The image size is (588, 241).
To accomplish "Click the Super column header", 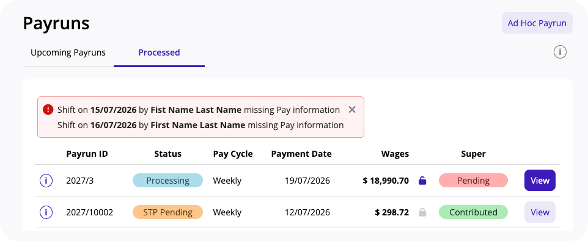I will tap(473, 154).
